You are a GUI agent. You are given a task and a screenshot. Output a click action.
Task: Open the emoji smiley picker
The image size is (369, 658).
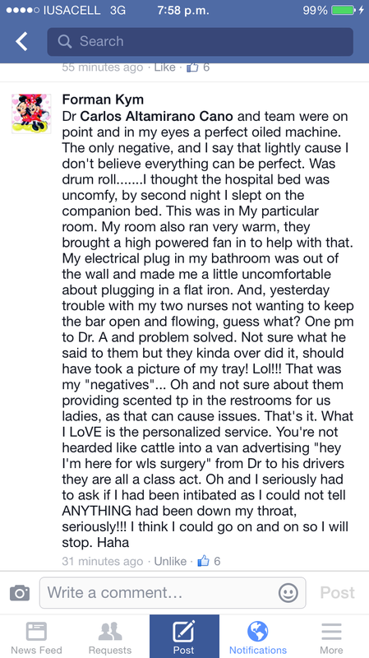tap(288, 592)
